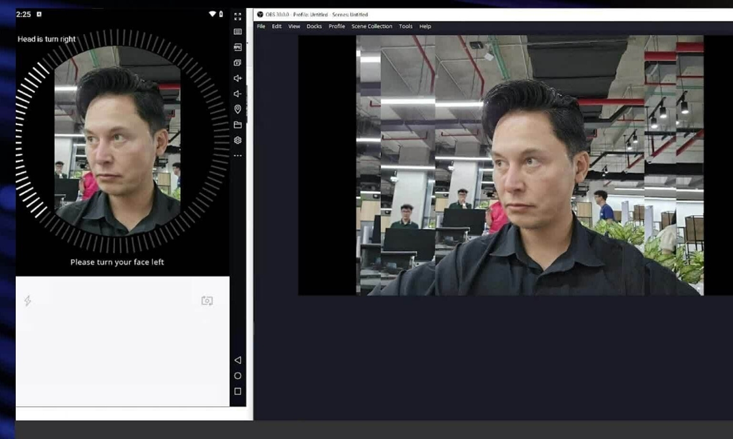Open the emulator settings gear
This screenshot has width=733, height=439.
click(x=238, y=140)
